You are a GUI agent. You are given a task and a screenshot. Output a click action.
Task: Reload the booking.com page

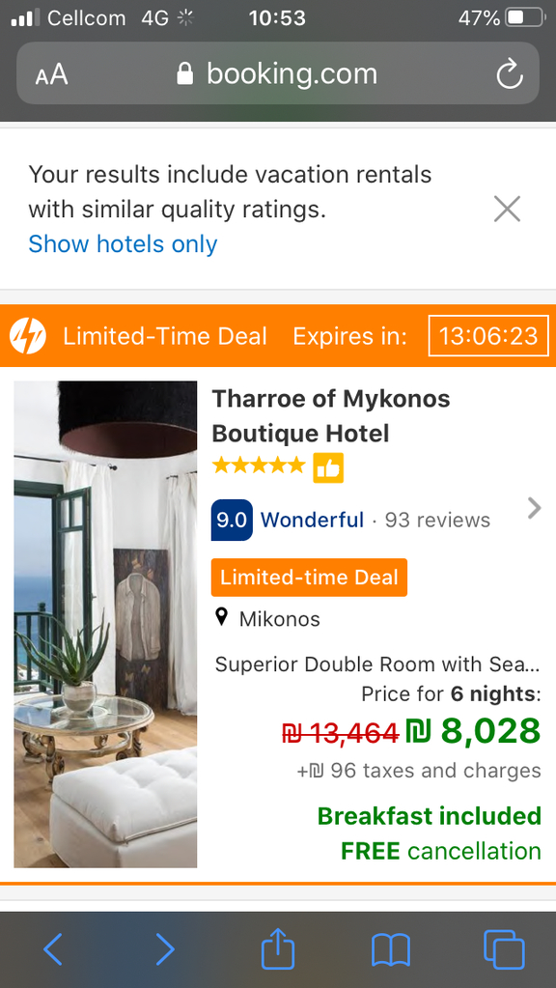[510, 74]
